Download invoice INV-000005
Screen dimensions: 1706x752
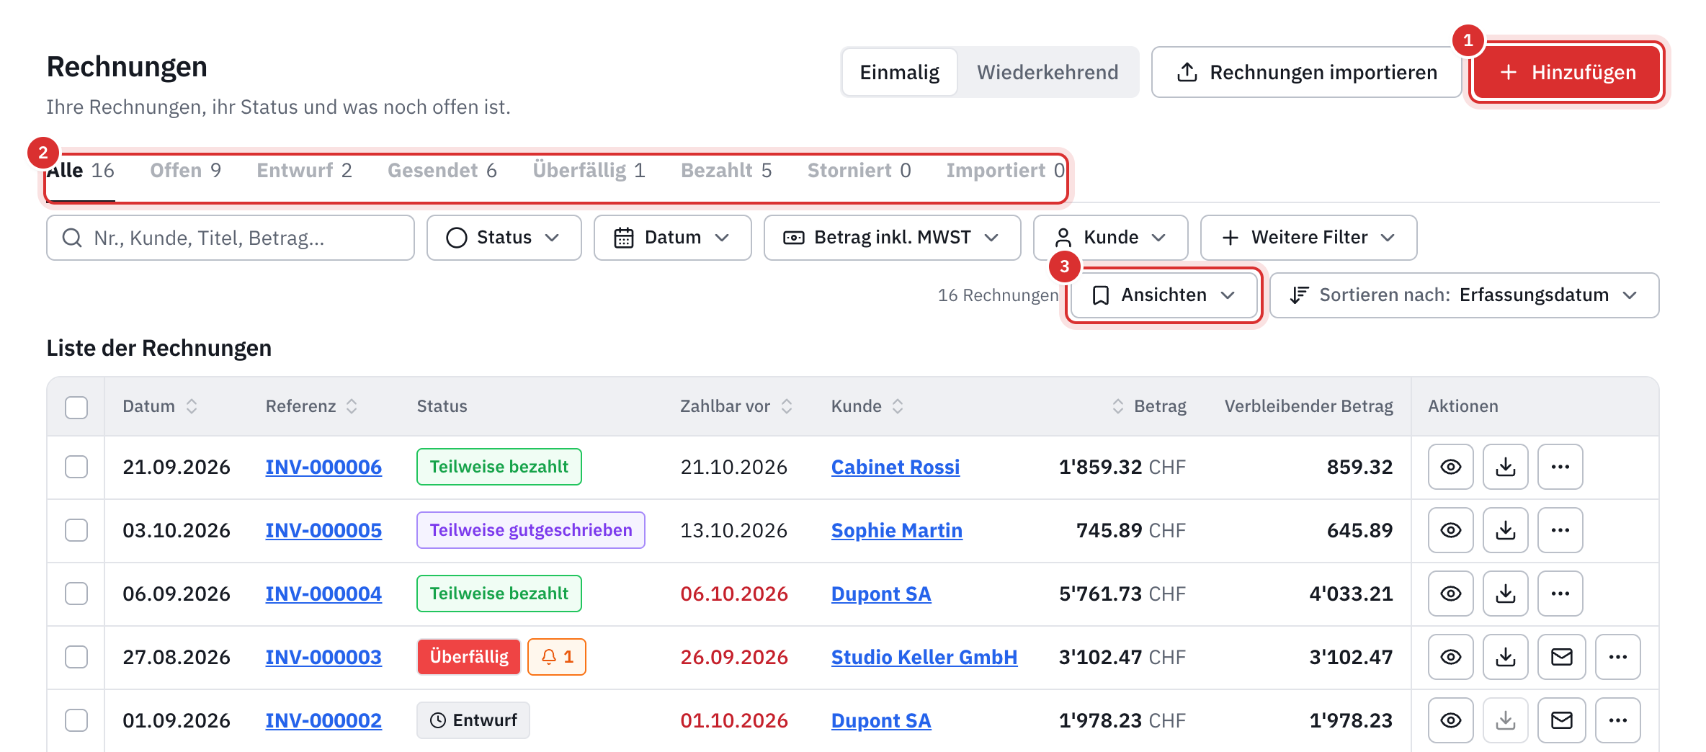coord(1505,530)
